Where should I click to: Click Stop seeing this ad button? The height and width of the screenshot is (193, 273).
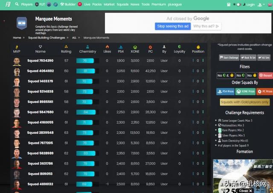[x=173, y=26]
